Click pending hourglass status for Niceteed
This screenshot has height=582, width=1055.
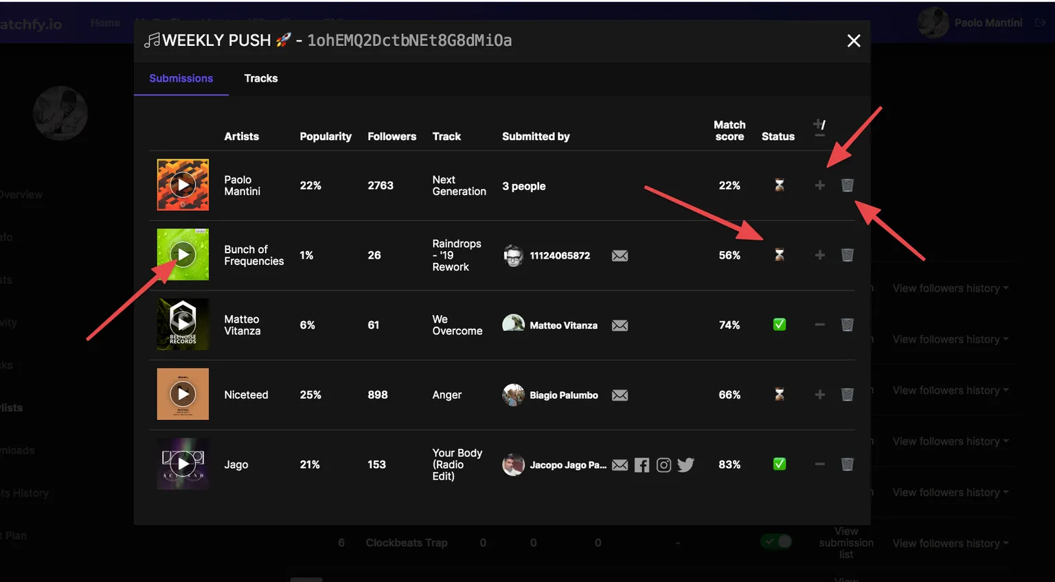[x=779, y=395]
